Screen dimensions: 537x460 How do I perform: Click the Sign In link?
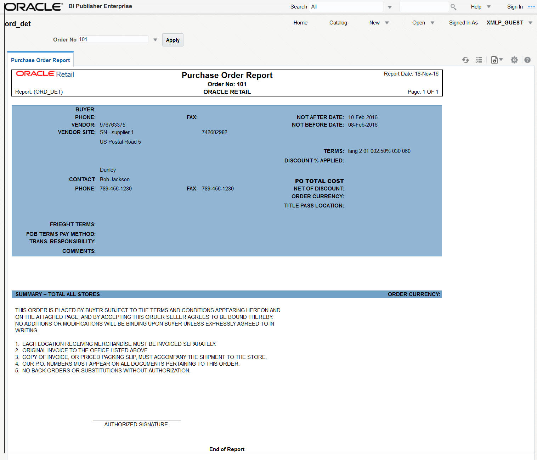[x=515, y=7]
